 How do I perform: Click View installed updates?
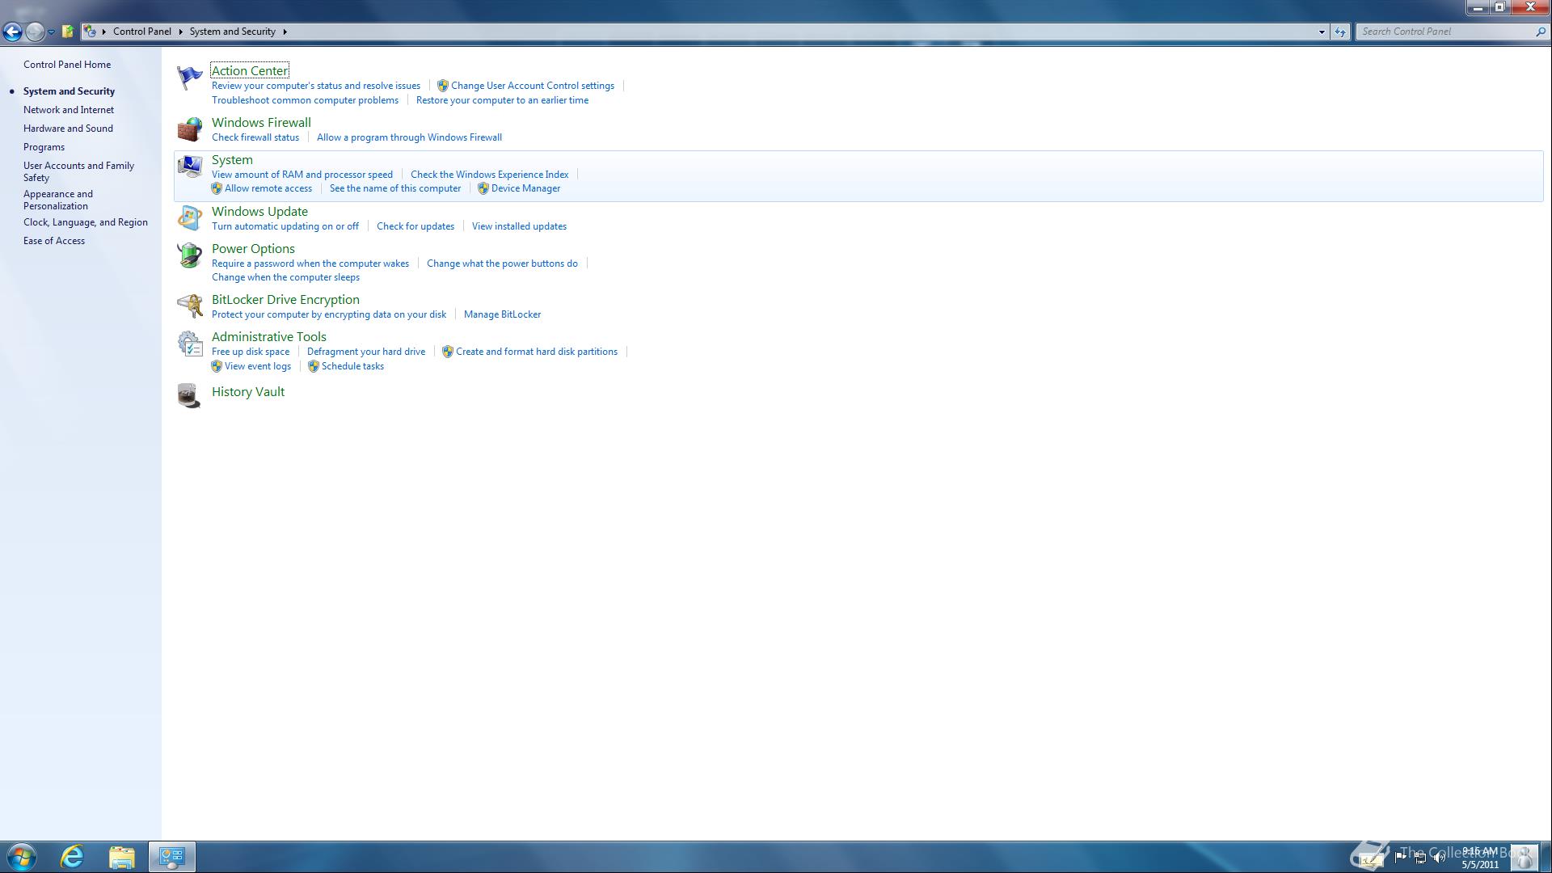(x=519, y=226)
